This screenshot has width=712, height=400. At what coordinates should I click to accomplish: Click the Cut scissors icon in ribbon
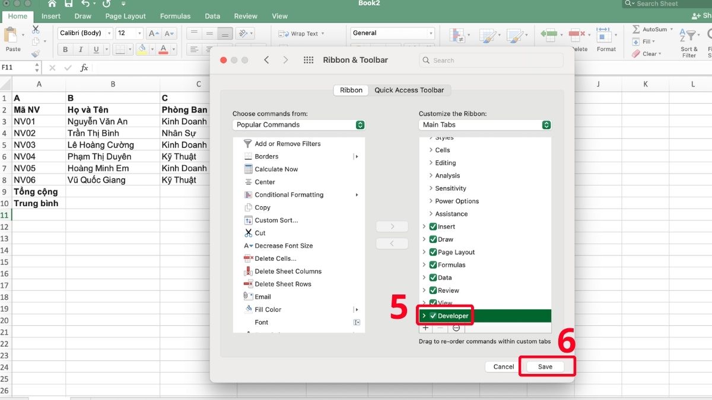point(36,29)
